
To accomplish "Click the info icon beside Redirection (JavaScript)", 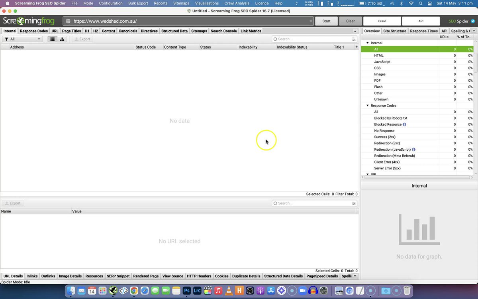I will (413, 149).
